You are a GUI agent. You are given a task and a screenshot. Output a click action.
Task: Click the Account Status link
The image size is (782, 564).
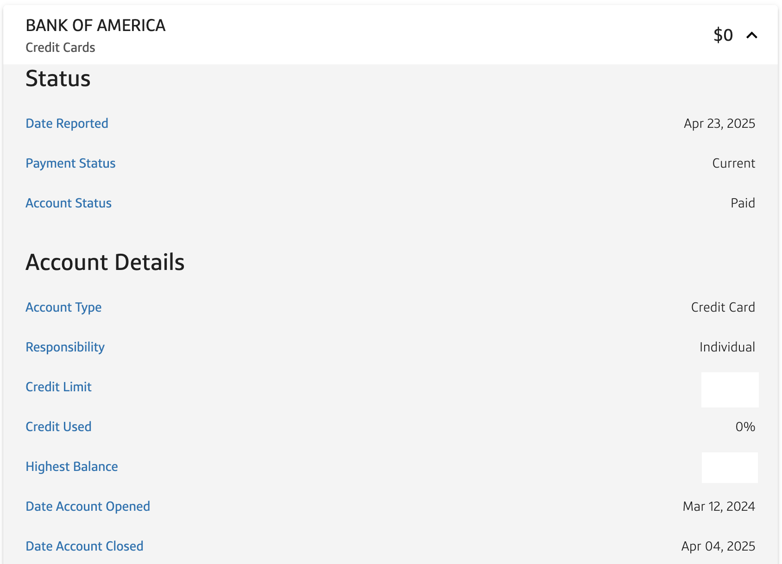[x=69, y=203]
